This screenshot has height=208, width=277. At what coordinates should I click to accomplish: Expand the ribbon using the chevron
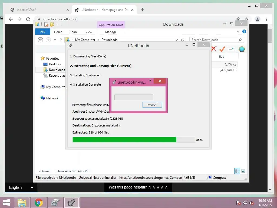coord(238,32)
